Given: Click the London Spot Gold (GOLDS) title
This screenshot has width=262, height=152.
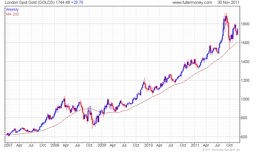Looking at the screenshot, I should point(29,2).
